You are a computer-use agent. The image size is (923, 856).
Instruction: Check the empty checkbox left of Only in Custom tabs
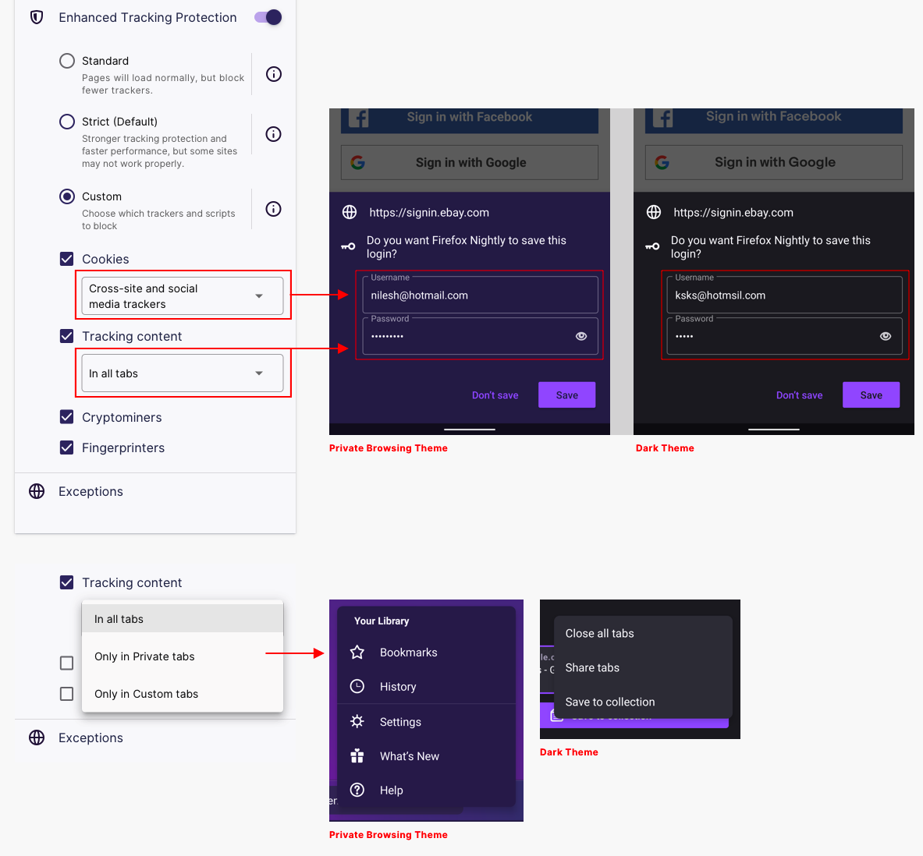(66, 694)
